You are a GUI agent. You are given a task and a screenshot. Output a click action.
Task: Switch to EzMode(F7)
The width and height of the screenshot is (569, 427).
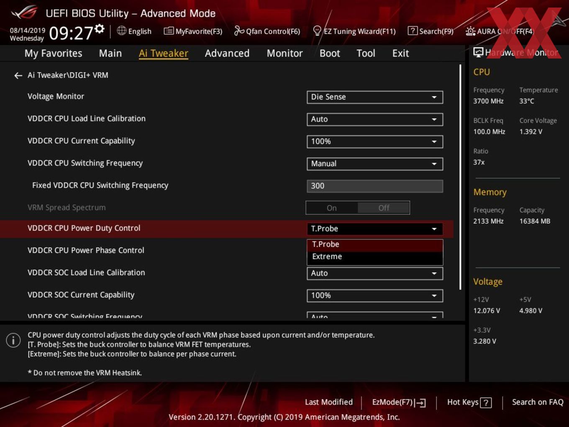[x=399, y=402]
